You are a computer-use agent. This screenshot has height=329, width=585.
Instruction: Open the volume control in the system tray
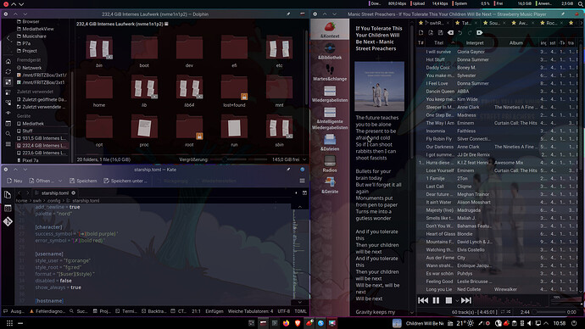(529, 323)
